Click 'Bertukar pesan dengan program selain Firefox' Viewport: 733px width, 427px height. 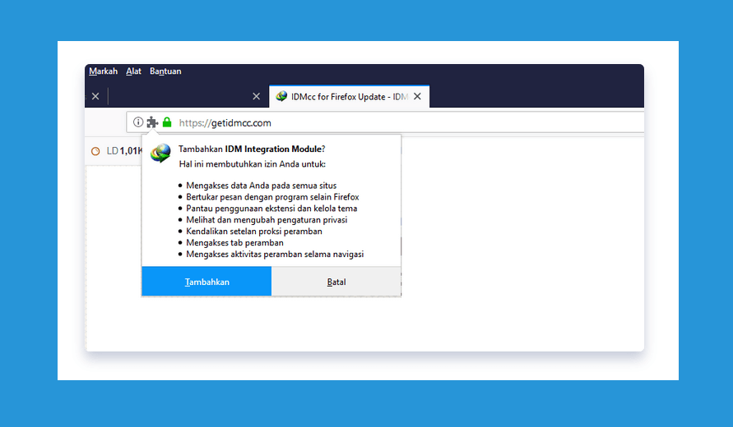point(272,197)
